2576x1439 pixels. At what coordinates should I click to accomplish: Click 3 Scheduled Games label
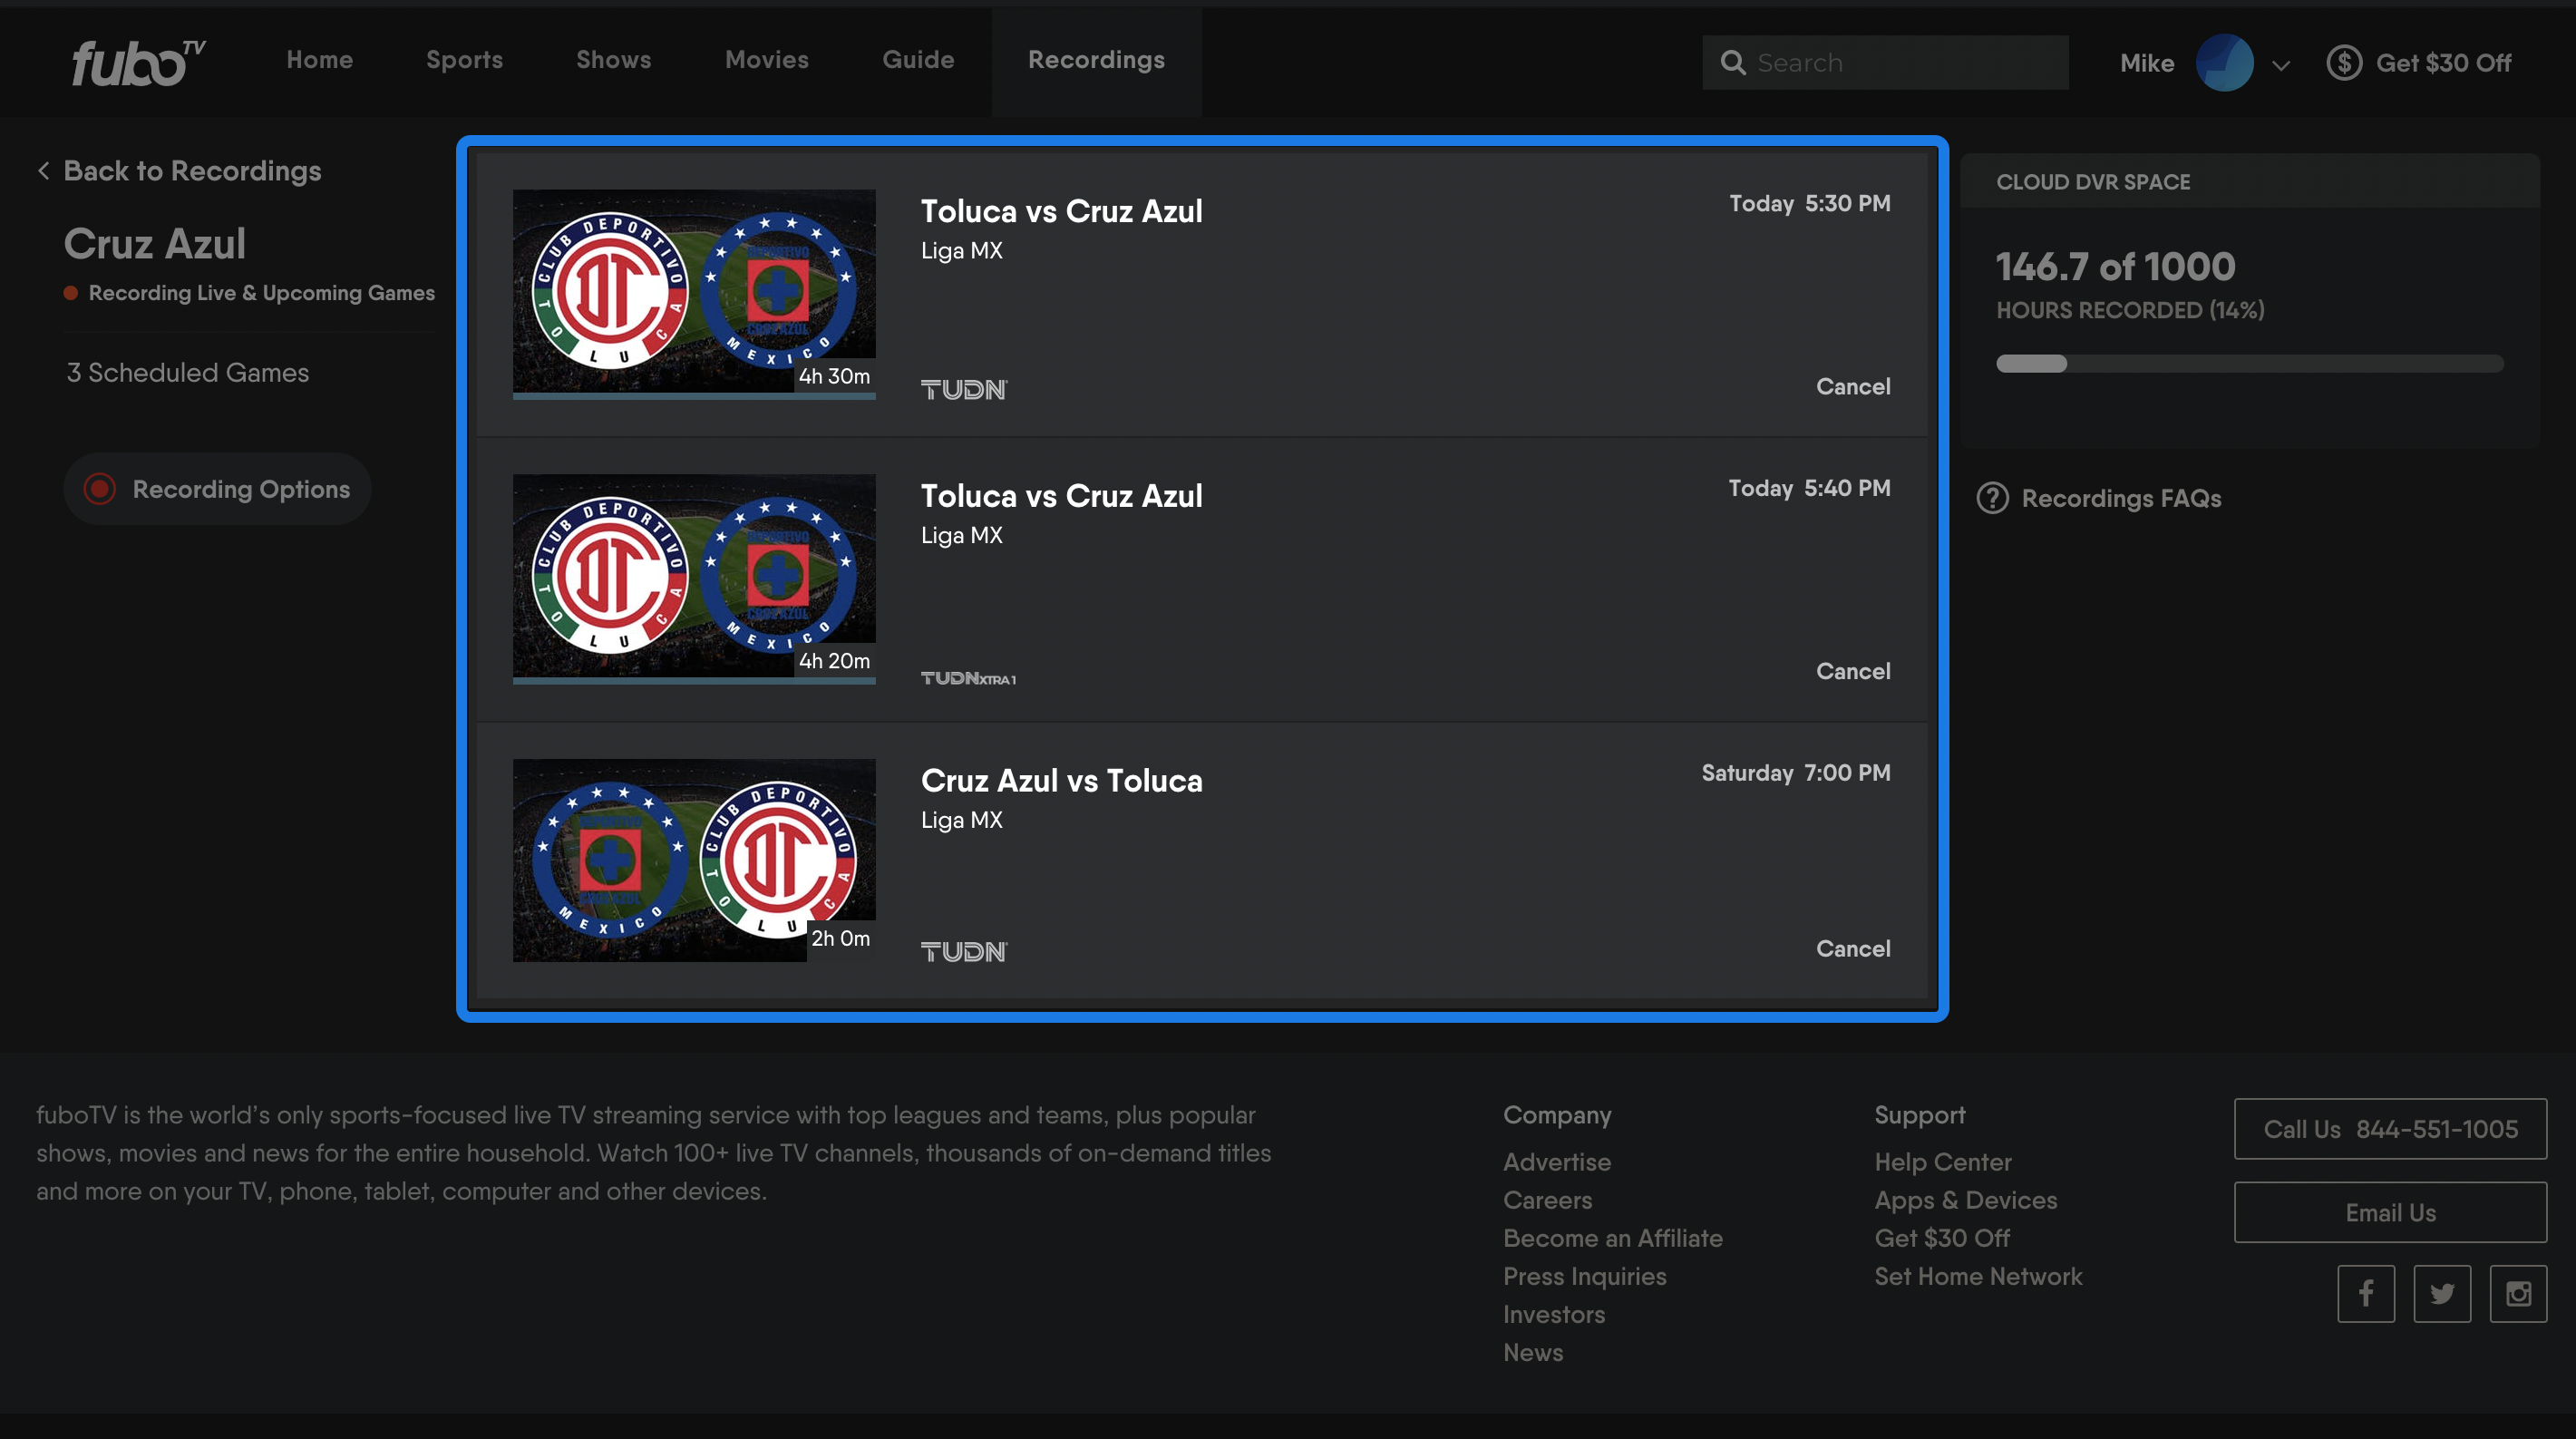point(188,372)
